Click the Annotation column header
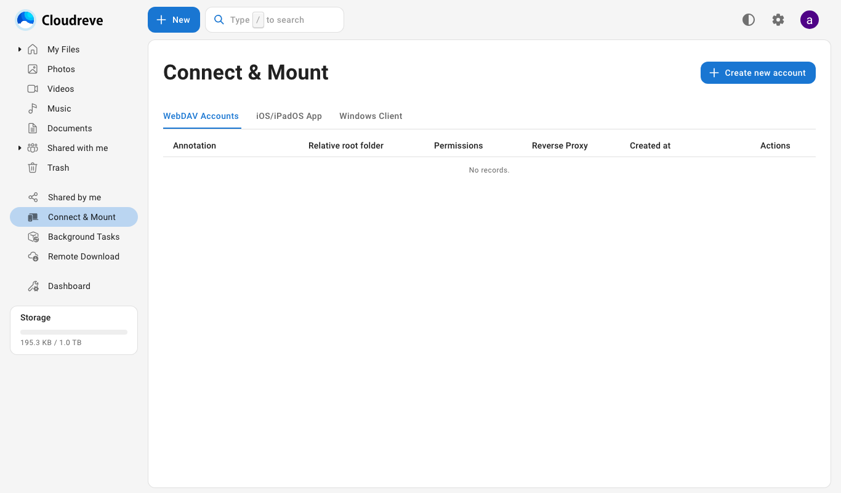Image resolution: width=841 pixels, height=493 pixels. pos(195,145)
